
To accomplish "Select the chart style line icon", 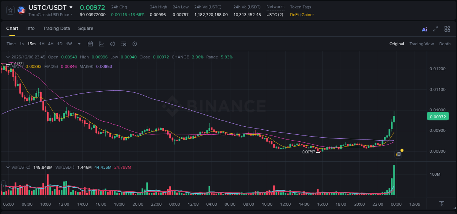I will [x=101, y=44].
